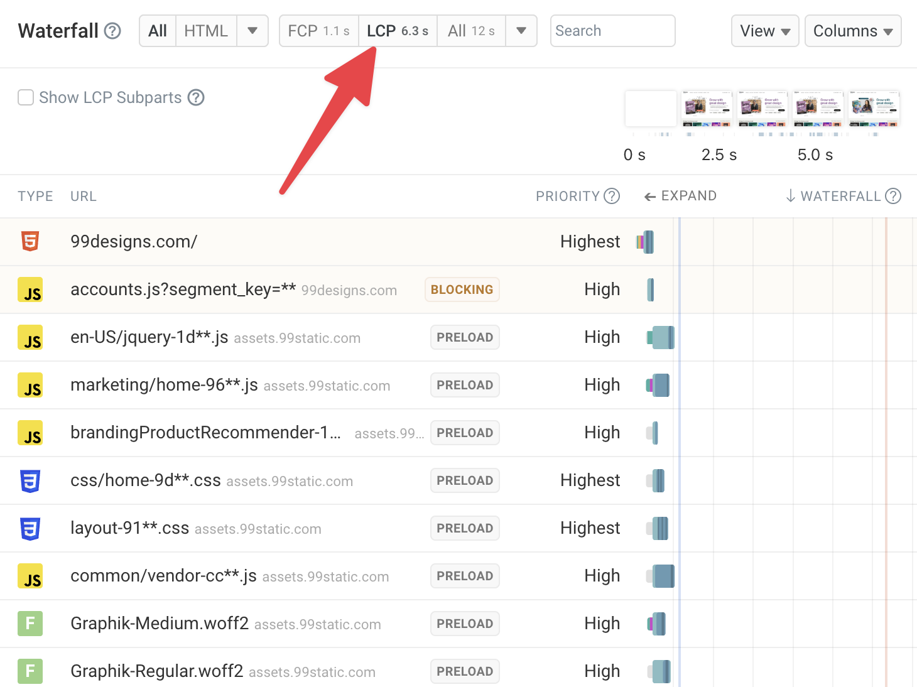
Task: Click the 5.0 s timeline label
Action: pos(815,154)
